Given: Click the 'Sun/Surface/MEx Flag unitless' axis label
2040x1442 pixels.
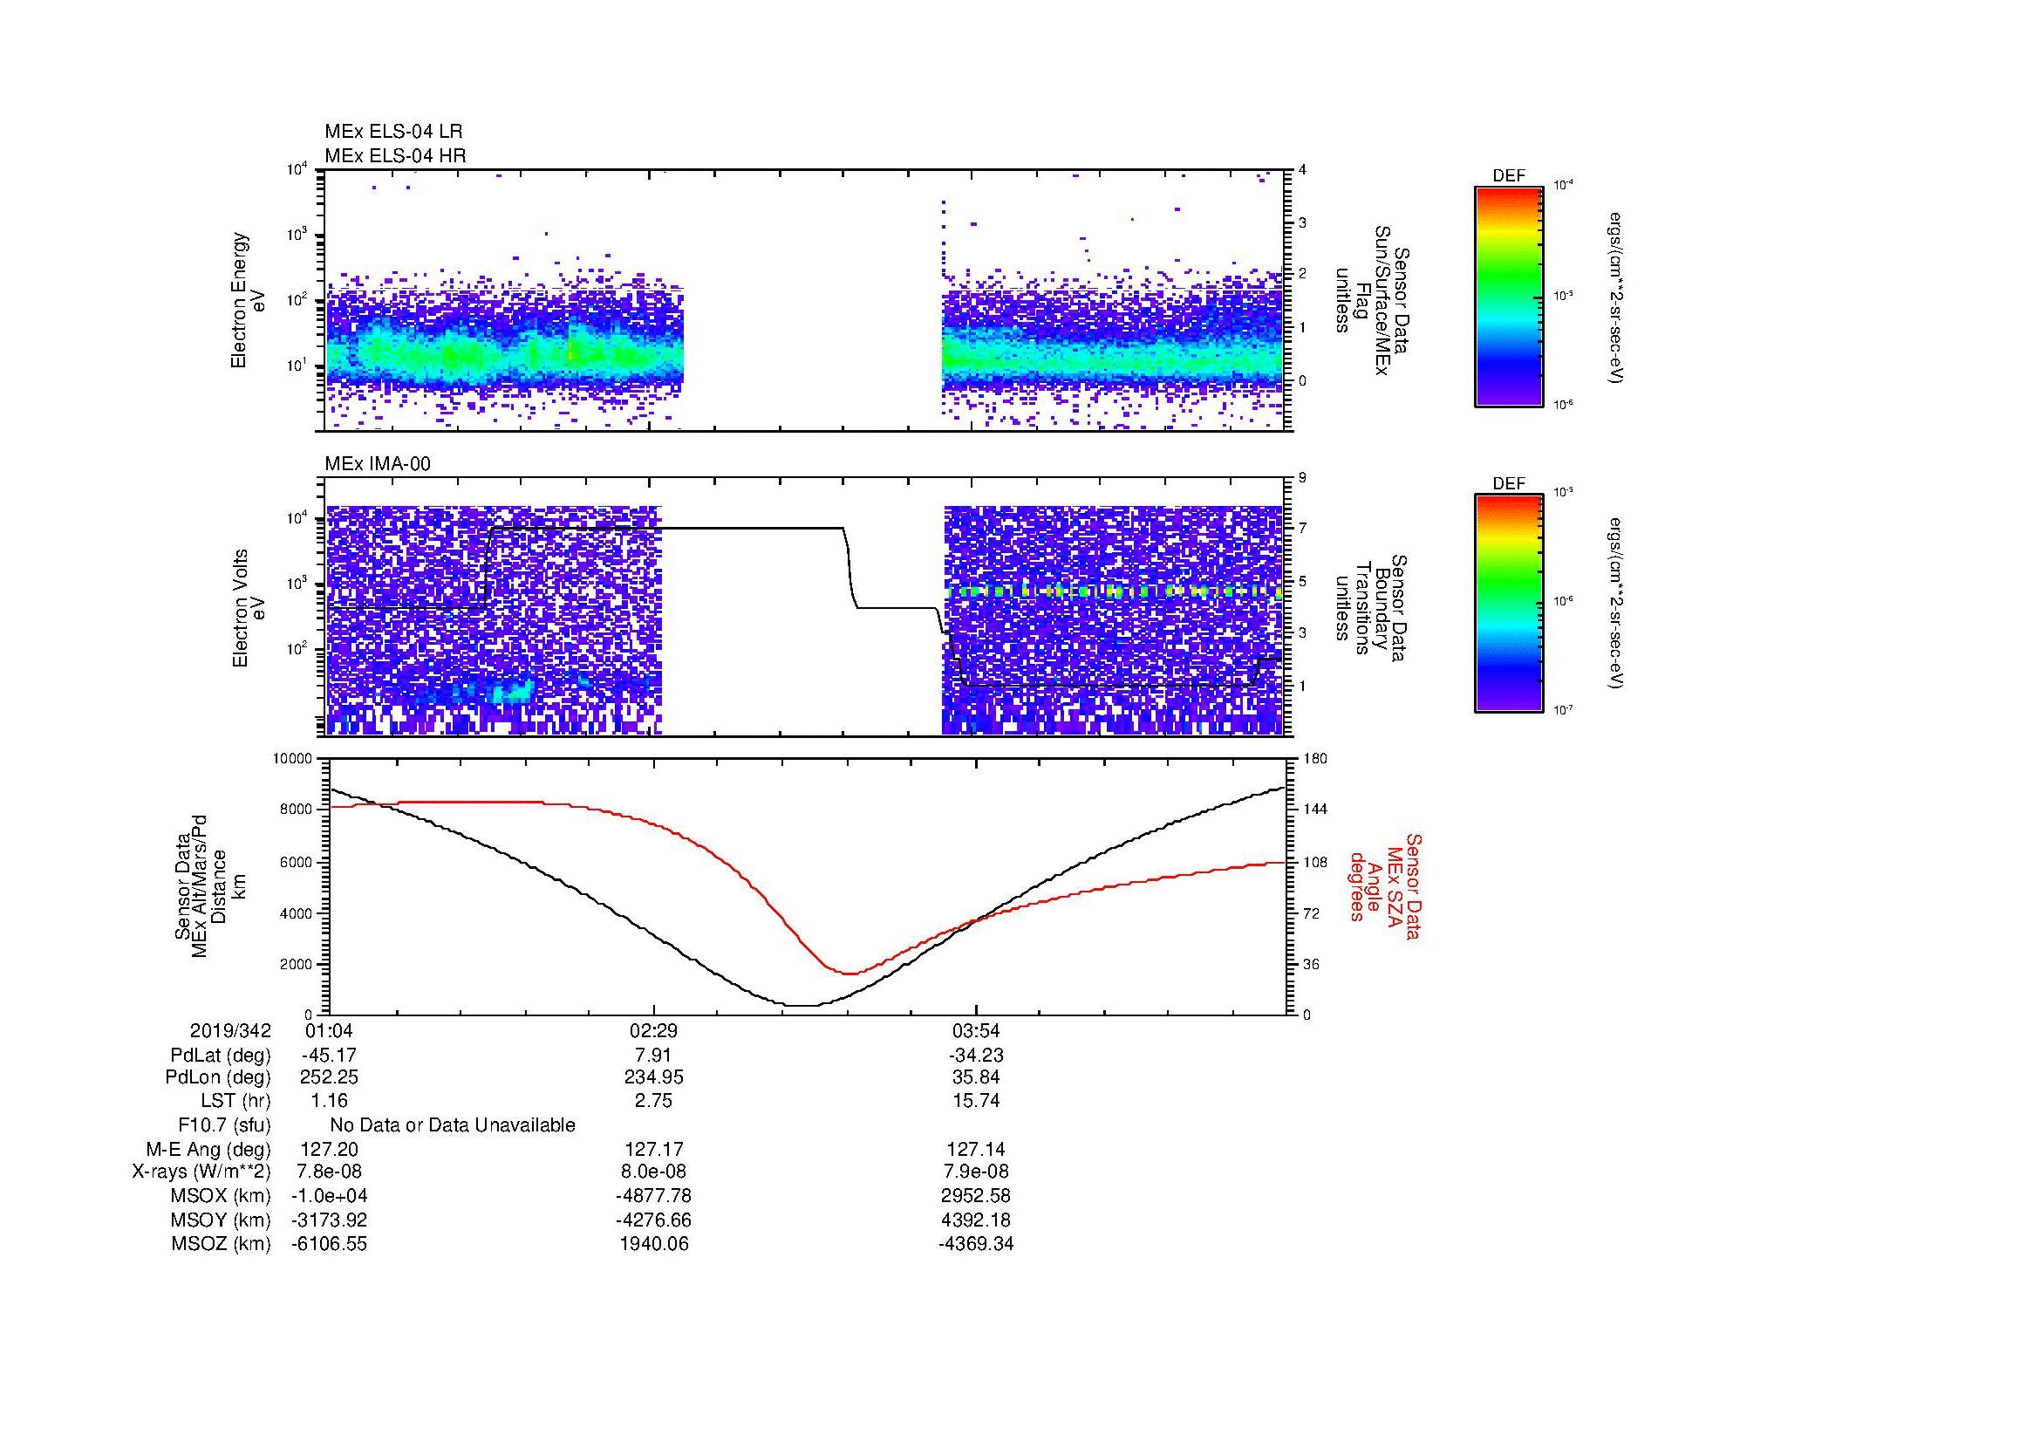Looking at the screenshot, I should click(x=1371, y=300).
